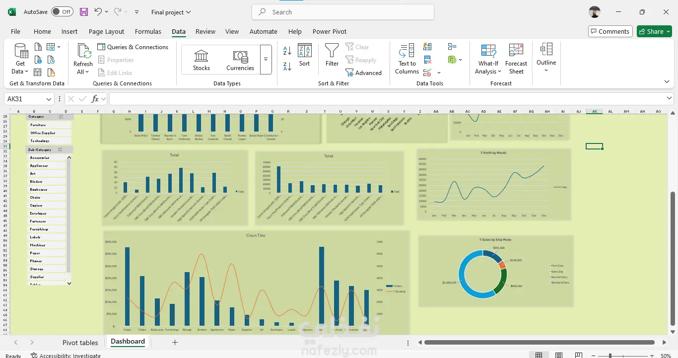Open the Pivot tables sheet
The height and width of the screenshot is (358, 678).
pyautogui.click(x=80, y=343)
